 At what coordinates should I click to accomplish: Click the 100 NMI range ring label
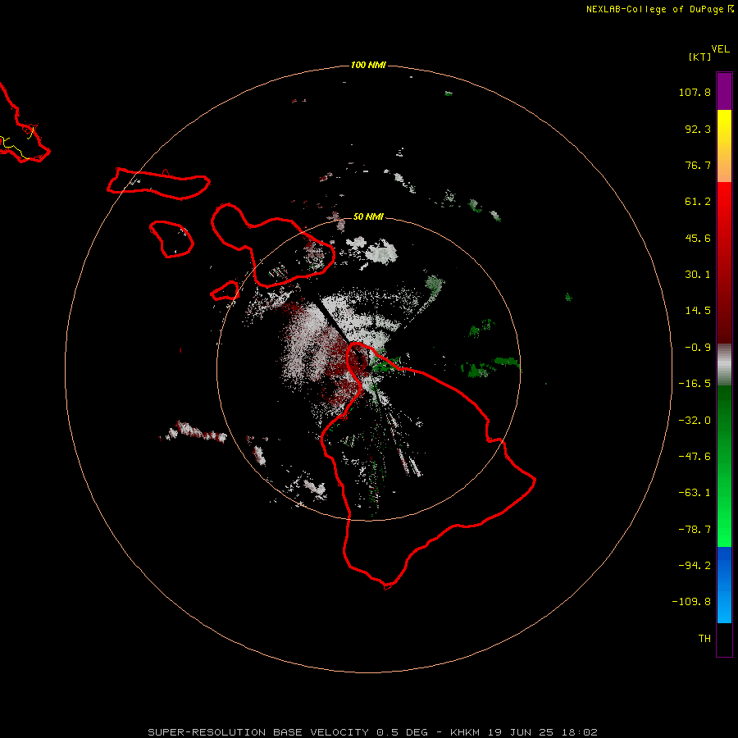[368, 65]
